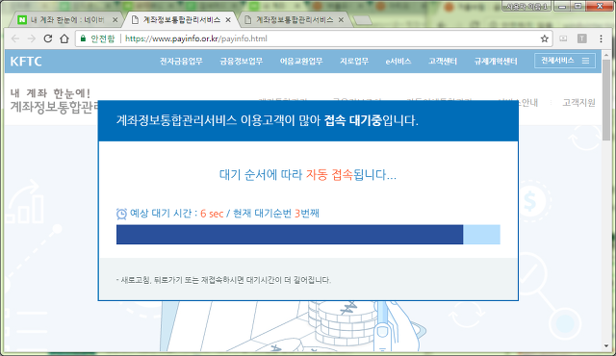Click the green secure lock icon

click(83, 38)
